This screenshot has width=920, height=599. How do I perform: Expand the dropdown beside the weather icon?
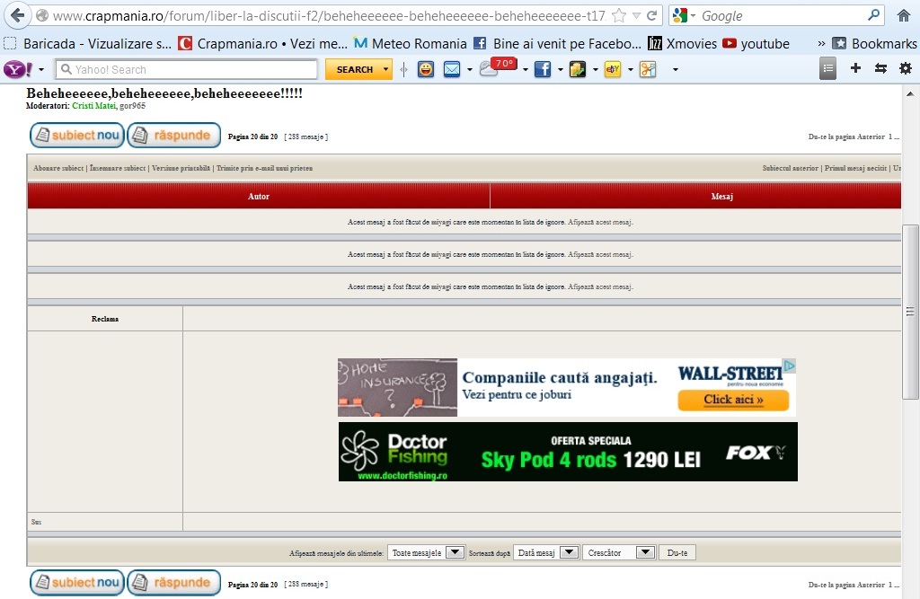tap(525, 70)
